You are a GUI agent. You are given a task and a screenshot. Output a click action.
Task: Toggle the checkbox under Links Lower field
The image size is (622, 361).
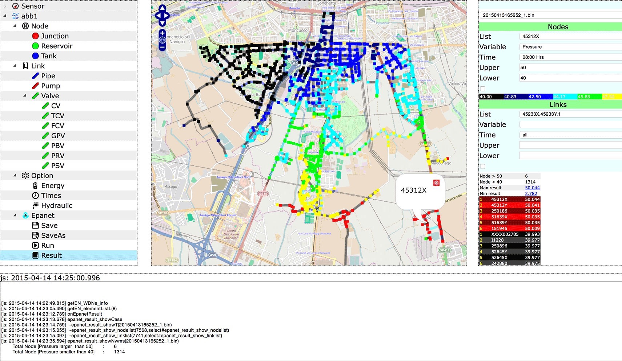point(482,166)
